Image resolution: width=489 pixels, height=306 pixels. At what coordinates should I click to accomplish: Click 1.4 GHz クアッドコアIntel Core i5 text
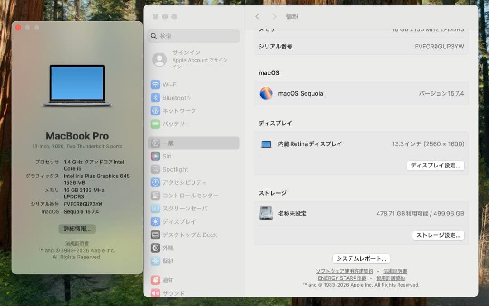tap(94, 165)
